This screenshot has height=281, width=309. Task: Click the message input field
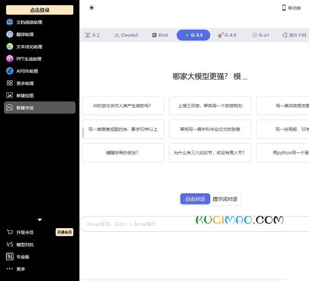pos(194,224)
